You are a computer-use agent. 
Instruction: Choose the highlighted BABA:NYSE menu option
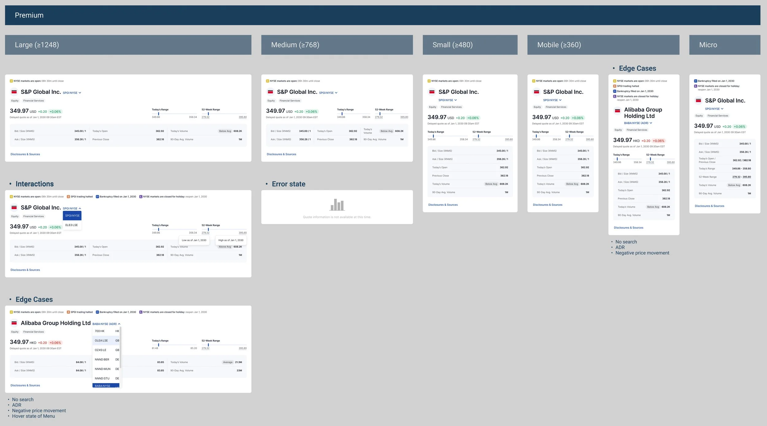click(x=103, y=386)
